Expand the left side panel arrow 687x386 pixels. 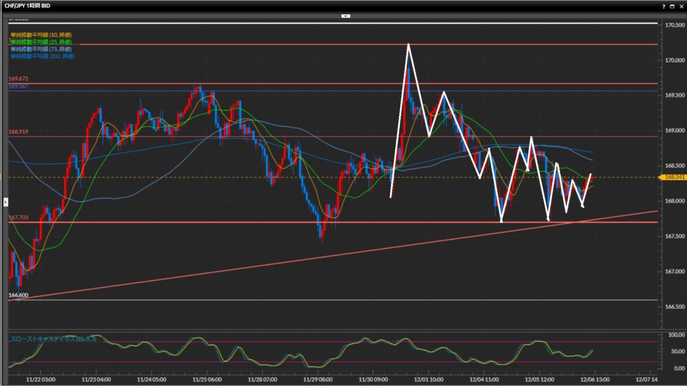tap(6, 201)
